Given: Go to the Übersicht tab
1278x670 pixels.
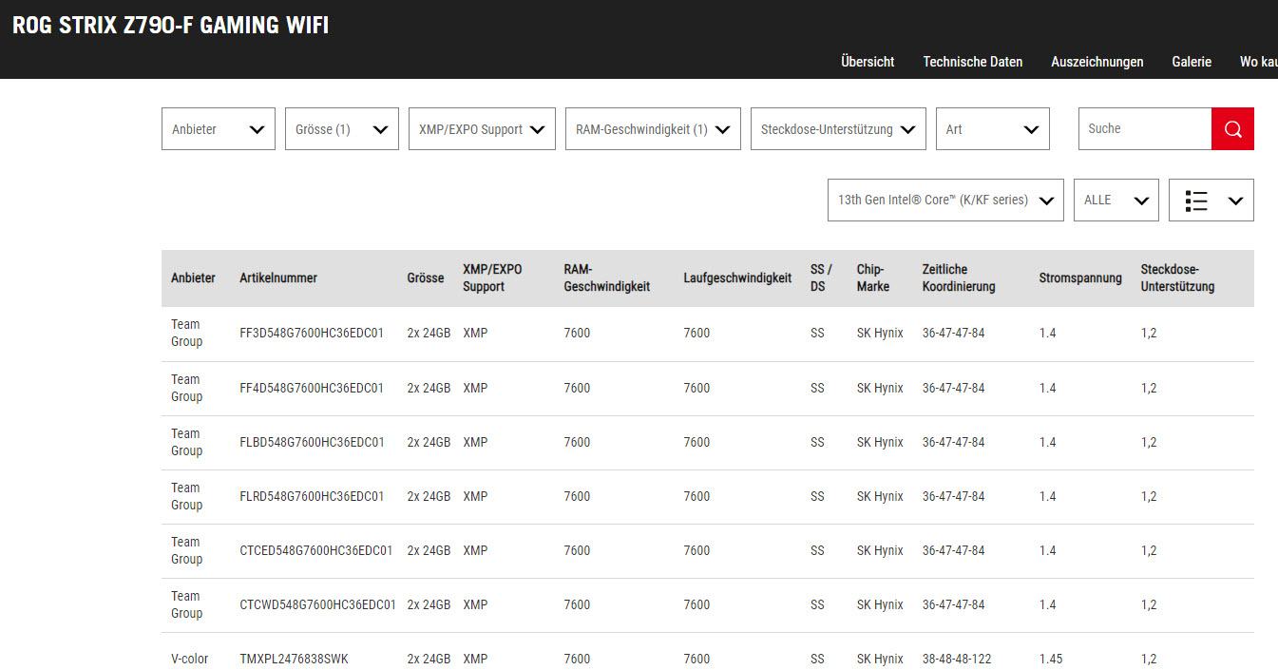Looking at the screenshot, I should click(868, 62).
